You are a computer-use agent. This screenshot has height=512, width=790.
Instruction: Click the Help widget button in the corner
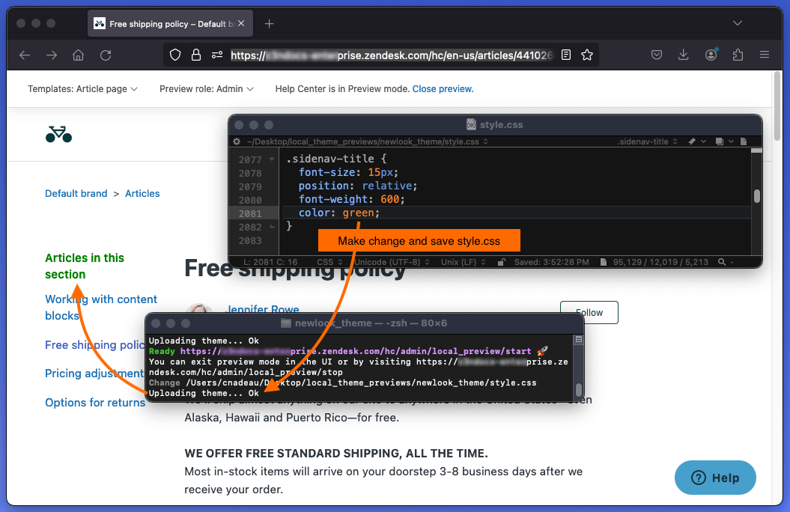715,478
